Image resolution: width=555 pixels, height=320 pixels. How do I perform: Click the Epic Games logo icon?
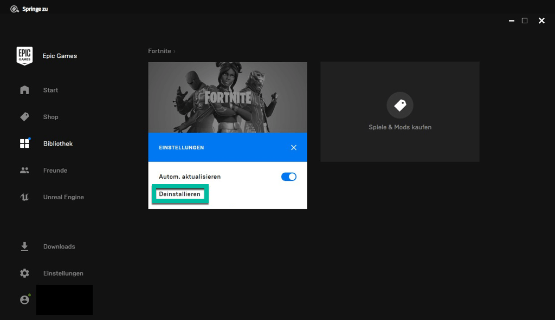tap(24, 56)
